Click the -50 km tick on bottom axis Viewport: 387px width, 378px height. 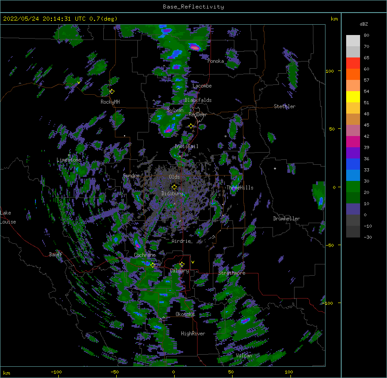click(x=114, y=372)
